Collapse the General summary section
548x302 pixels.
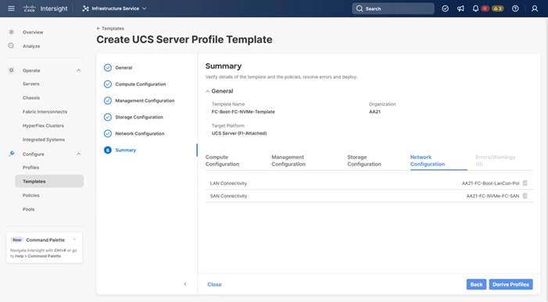click(x=208, y=91)
